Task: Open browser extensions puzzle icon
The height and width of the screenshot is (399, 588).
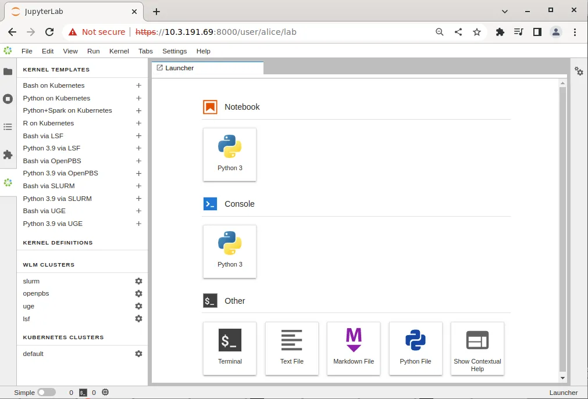Action: click(500, 32)
